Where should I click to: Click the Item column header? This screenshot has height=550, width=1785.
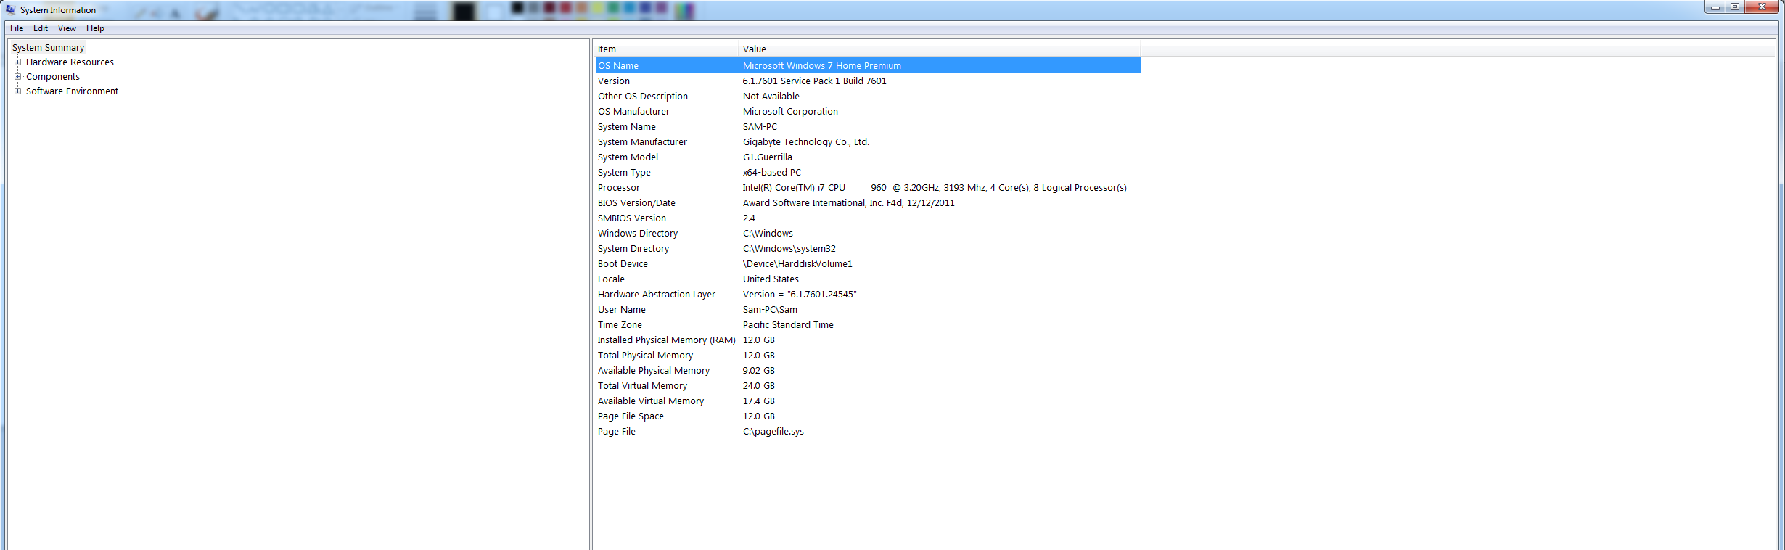tap(665, 49)
